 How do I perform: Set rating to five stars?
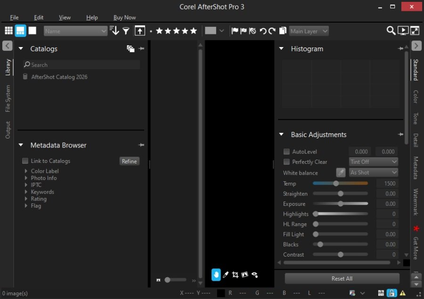click(194, 31)
